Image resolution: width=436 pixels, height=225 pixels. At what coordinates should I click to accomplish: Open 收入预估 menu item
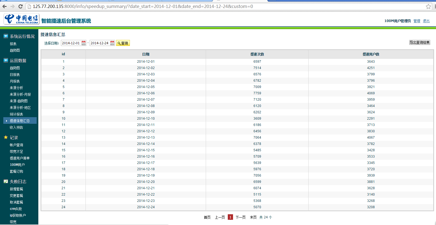pyautogui.click(x=16, y=127)
